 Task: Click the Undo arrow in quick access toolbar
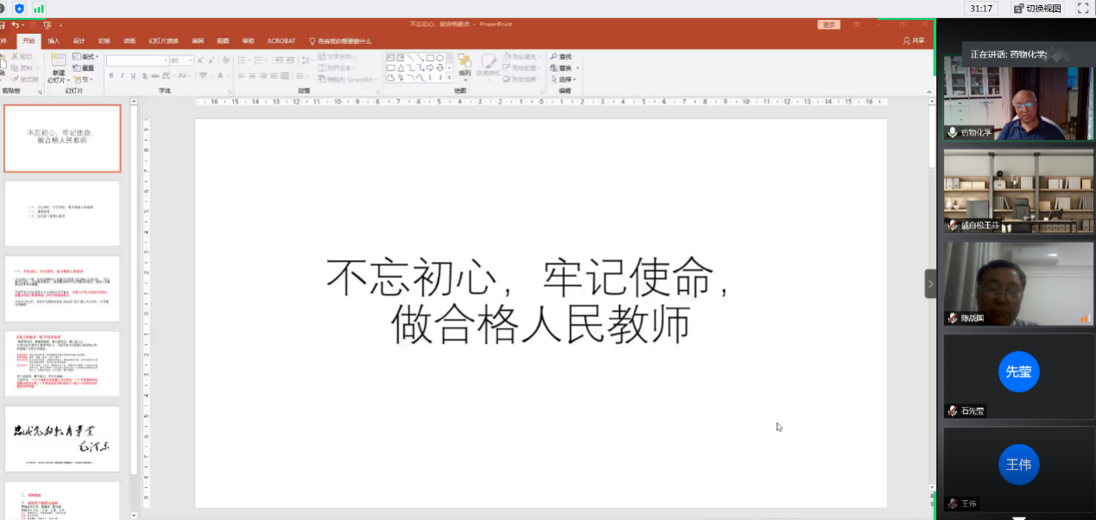pyautogui.click(x=16, y=25)
